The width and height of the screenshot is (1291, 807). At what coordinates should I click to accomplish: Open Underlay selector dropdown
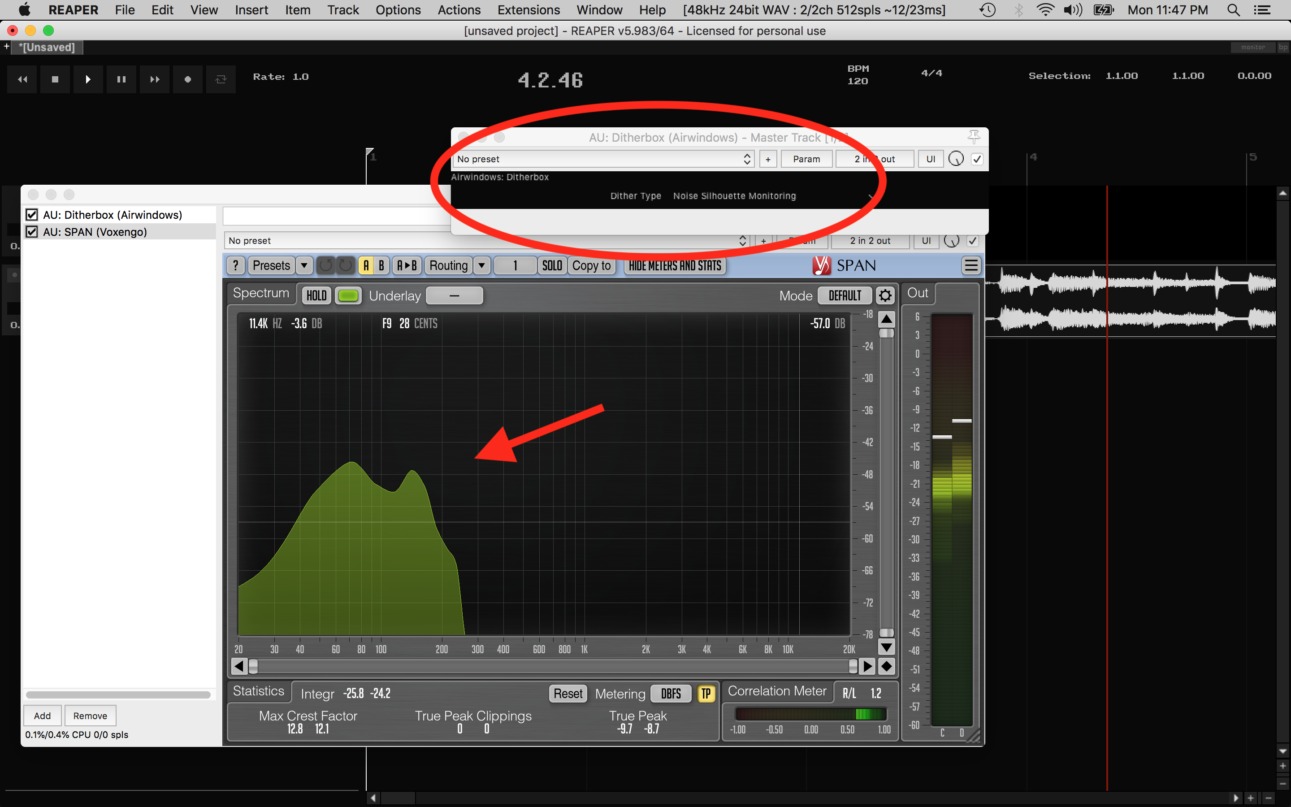455,295
